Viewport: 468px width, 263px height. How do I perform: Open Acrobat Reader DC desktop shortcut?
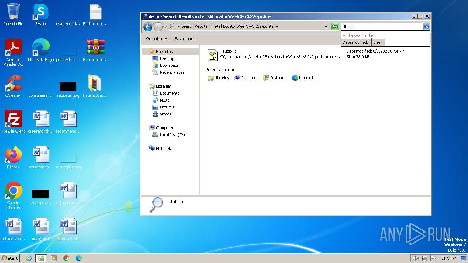pyautogui.click(x=13, y=53)
